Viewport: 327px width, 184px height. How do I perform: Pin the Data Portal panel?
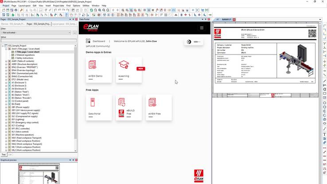click(206, 19)
